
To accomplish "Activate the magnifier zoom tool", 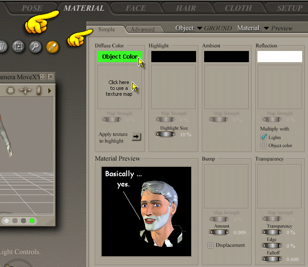I will [x=35, y=47].
